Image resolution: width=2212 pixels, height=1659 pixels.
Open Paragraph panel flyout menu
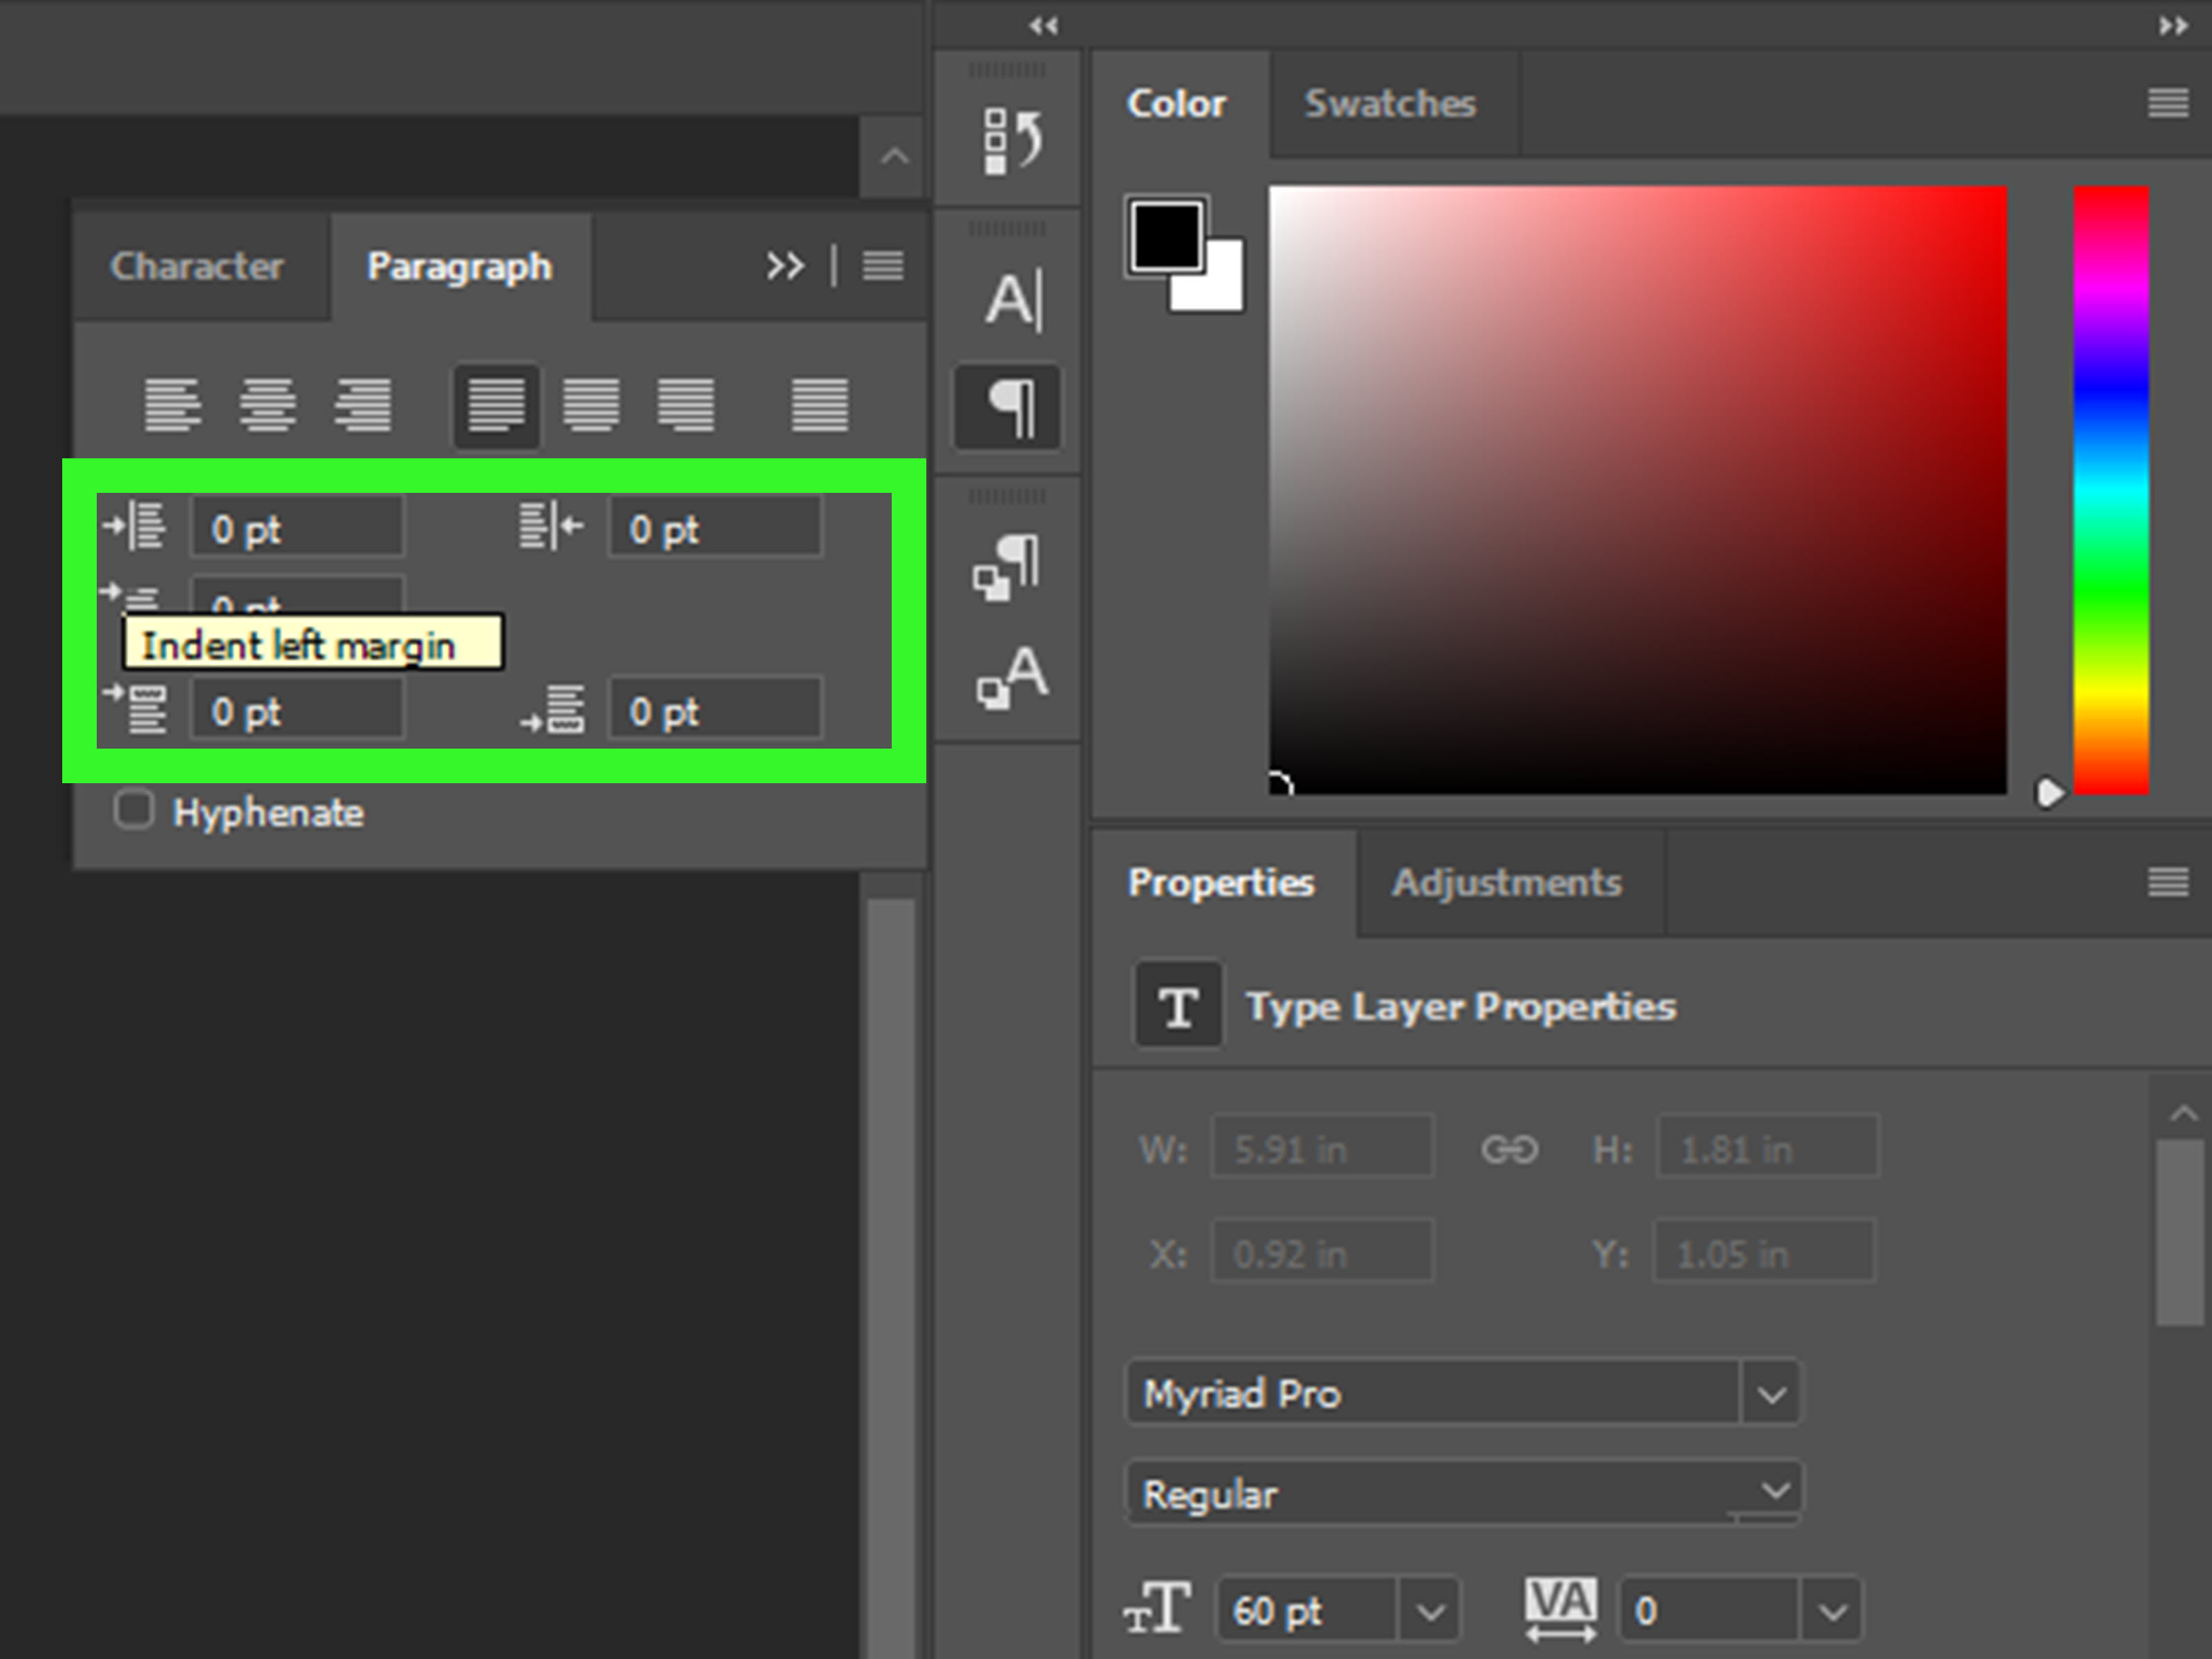[x=883, y=266]
